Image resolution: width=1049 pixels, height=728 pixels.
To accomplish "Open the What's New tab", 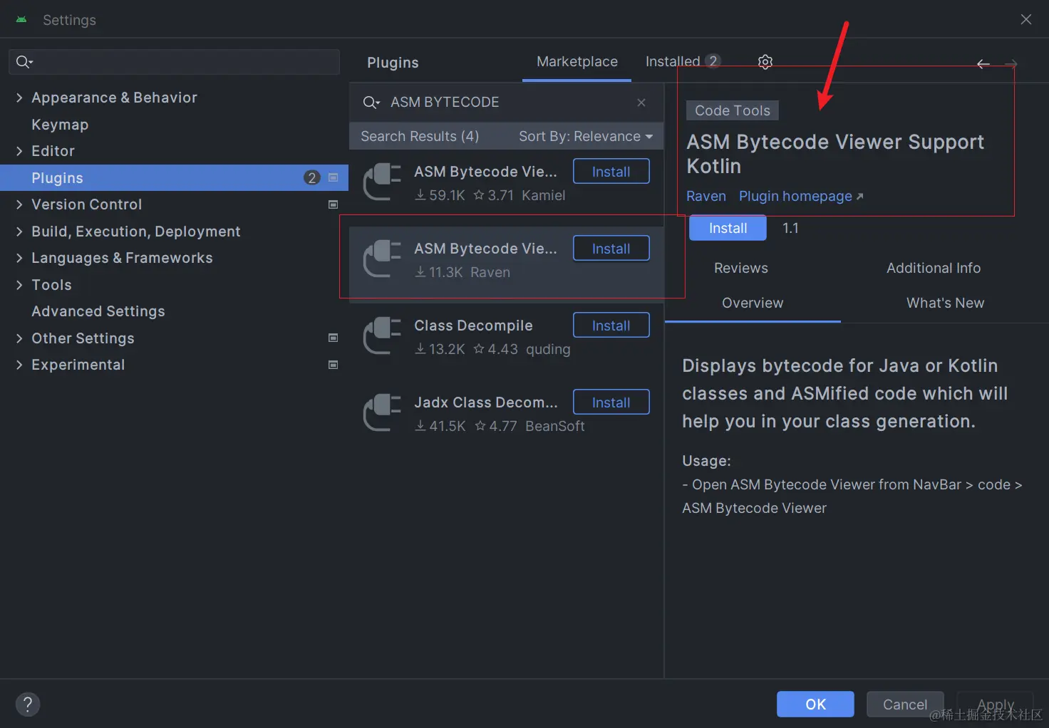I will [x=945, y=303].
